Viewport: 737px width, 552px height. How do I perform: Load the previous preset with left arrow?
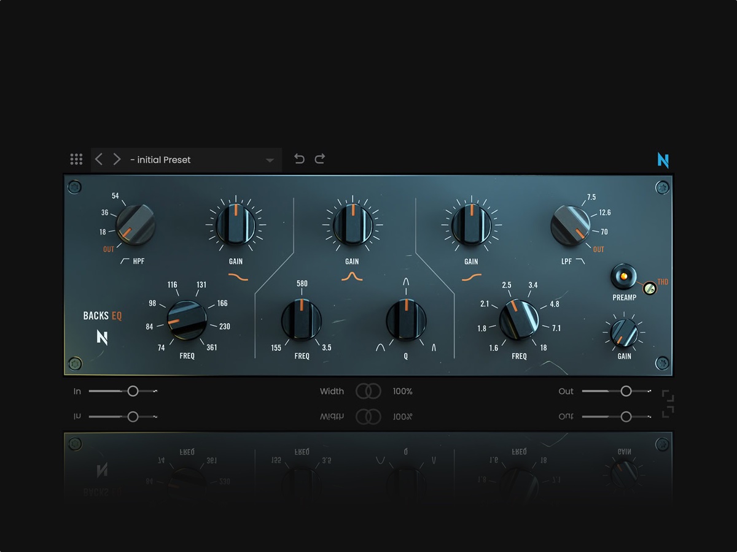99,159
